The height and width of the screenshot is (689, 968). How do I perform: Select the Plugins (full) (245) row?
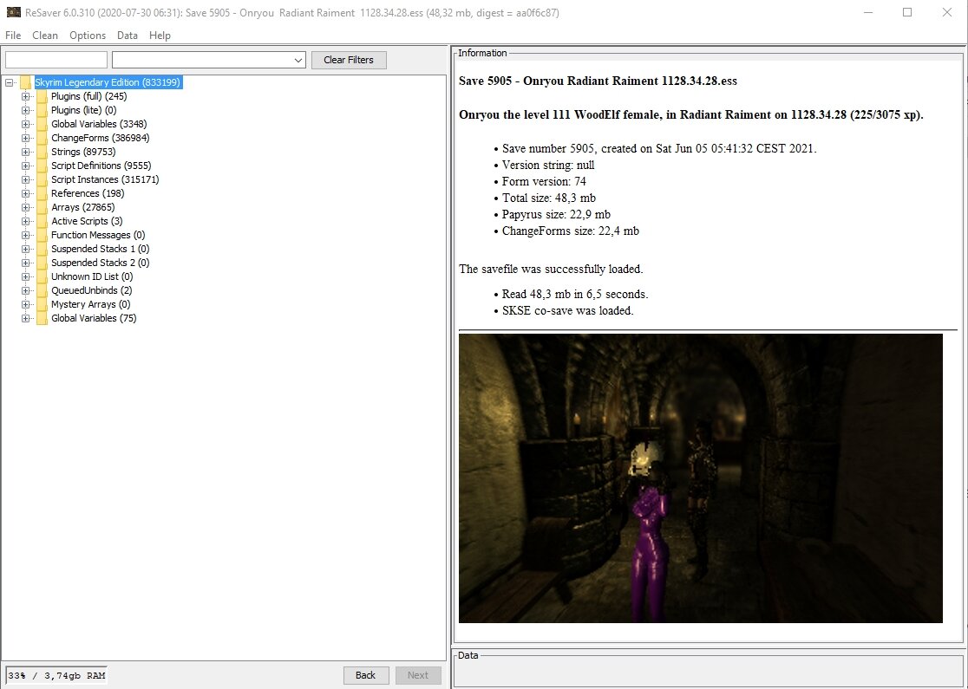point(88,96)
